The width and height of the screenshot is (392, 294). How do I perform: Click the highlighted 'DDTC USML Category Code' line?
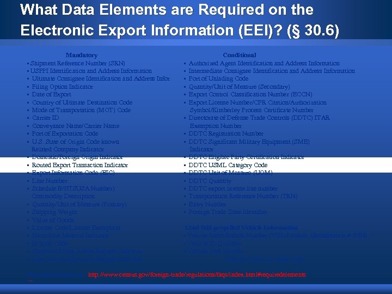[x=228, y=165]
